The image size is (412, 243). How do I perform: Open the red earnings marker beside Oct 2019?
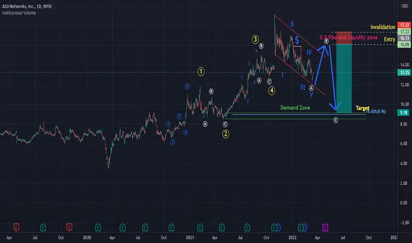[x=69, y=227]
